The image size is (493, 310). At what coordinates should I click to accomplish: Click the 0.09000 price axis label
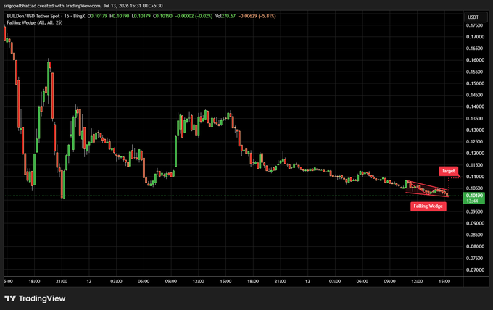[x=475, y=223]
